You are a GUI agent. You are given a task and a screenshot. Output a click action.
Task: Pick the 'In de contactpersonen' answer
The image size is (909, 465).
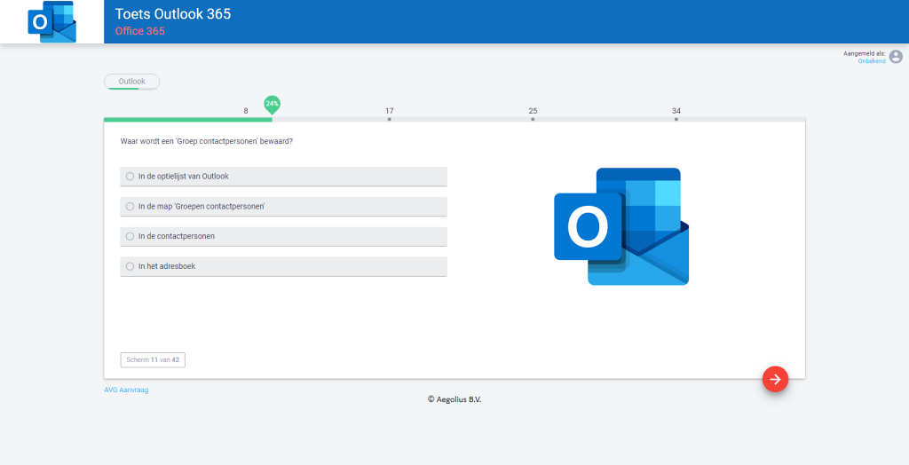[x=283, y=237]
